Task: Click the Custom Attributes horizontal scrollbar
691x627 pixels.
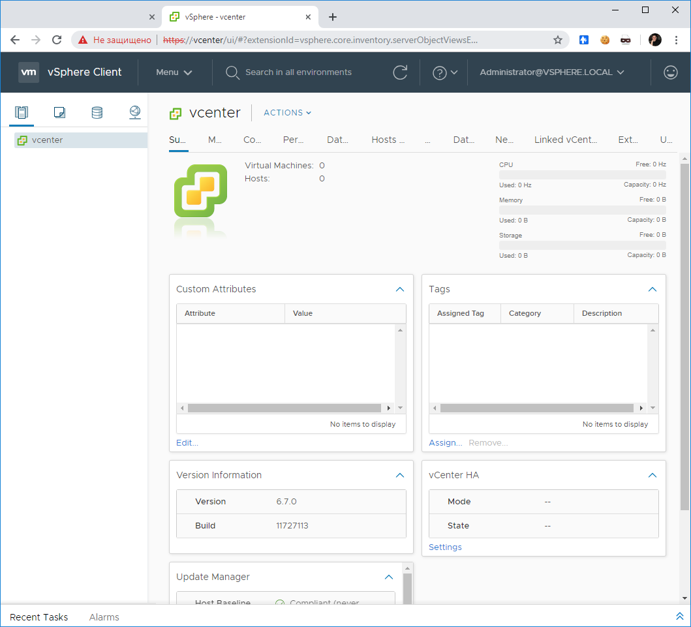Action: coord(284,408)
